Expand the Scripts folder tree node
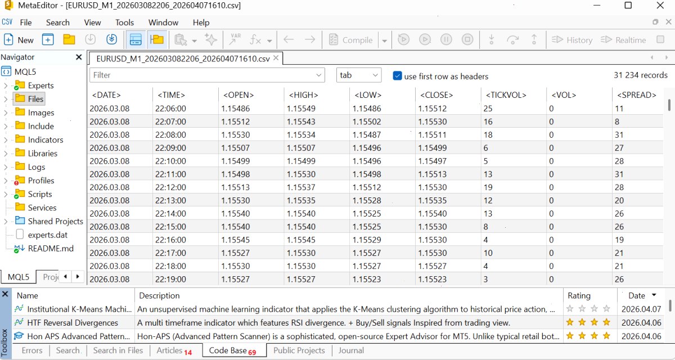The image size is (675, 360). click(x=6, y=195)
